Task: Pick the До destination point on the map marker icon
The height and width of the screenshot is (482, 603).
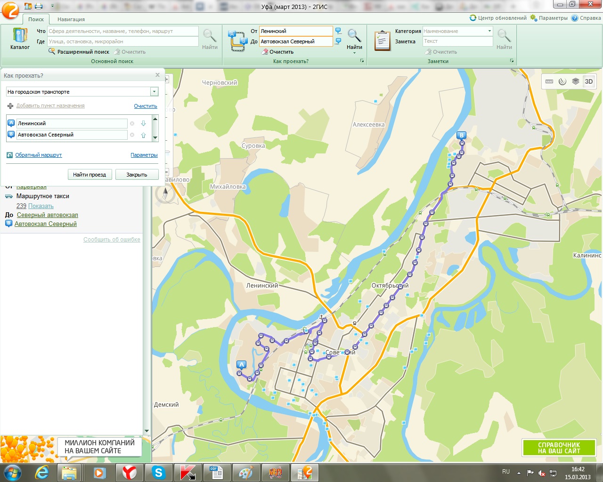Action: point(338,41)
